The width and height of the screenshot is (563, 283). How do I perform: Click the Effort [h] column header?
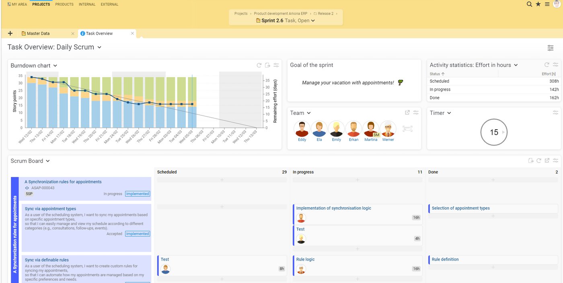click(x=549, y=74)
